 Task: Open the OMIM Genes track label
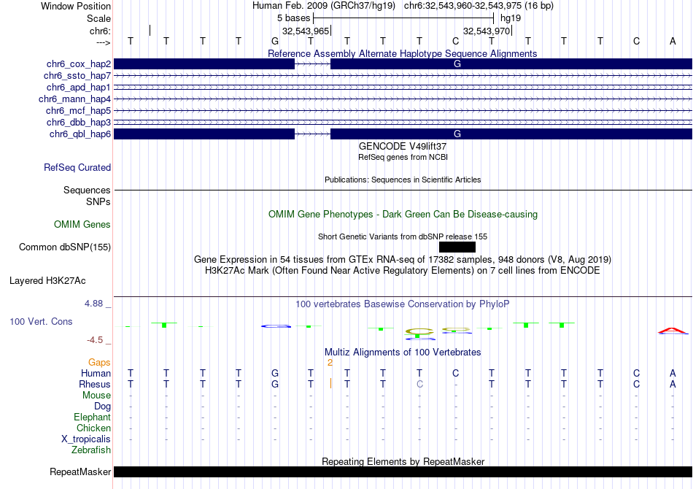(x=82, y=224)
